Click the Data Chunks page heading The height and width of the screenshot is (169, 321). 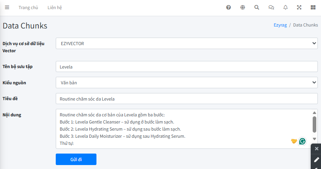coord(25,26)
